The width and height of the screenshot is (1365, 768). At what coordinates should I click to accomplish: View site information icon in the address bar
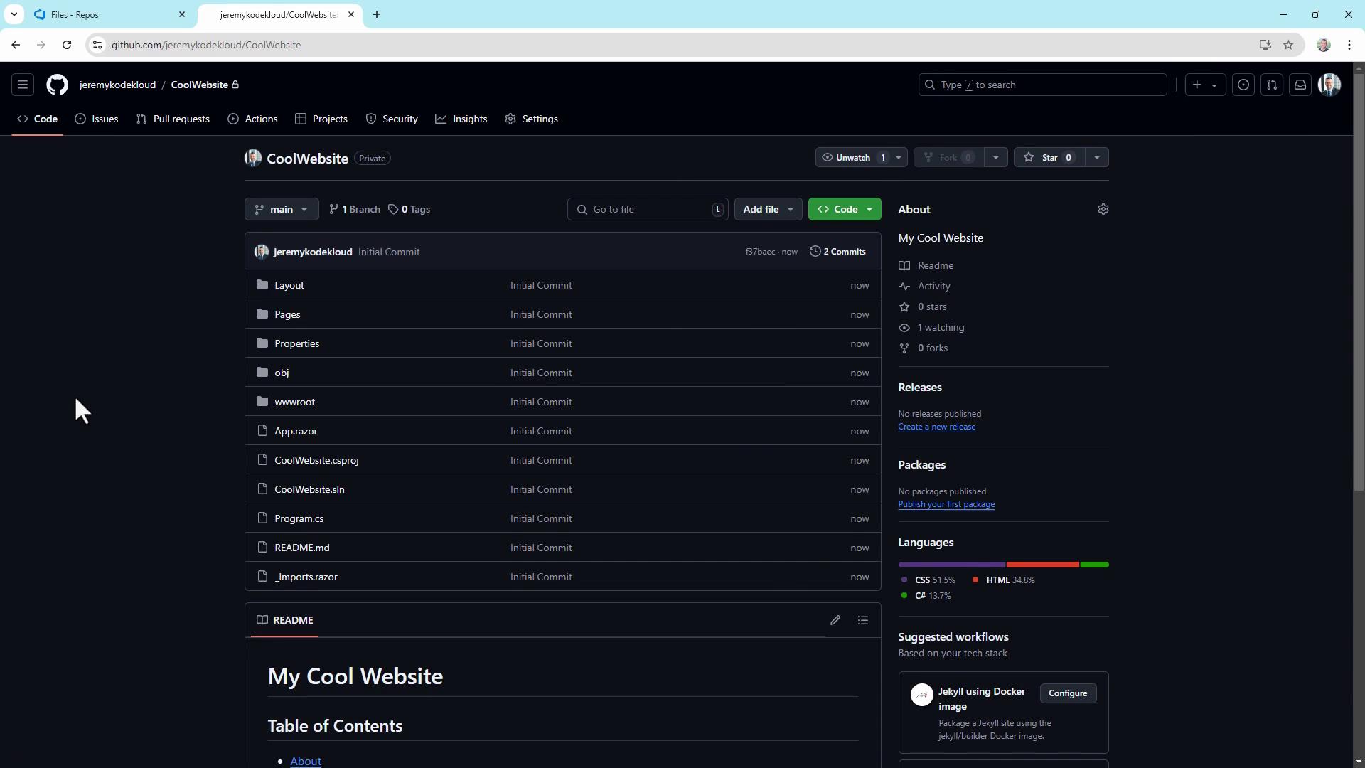pos(97,45)
